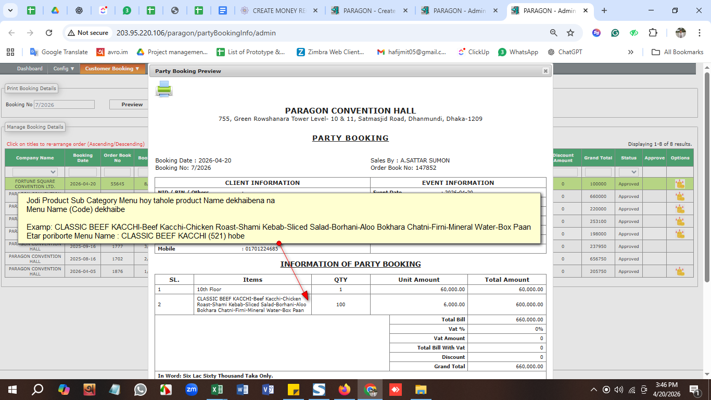Sort table by Company Name header
Screen dimensions: 711x400
35,158
